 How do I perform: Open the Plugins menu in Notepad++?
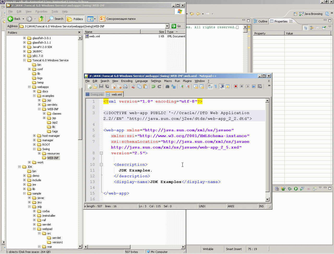coord(187,81)
